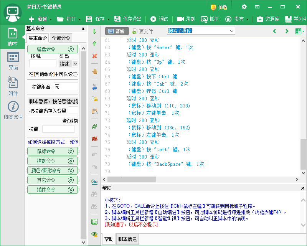Image resolution: width=307 pixels, height=246 pixels.
Task: Open the 资源库 resource library
Action: [268, 19]
